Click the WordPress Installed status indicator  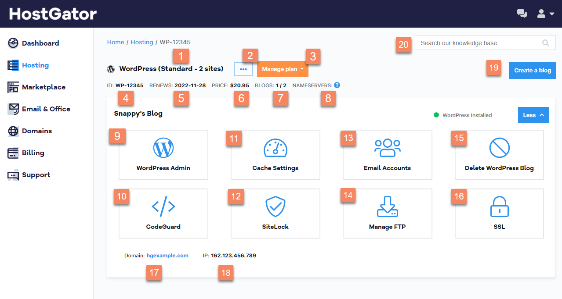click(x=463, y=115)
